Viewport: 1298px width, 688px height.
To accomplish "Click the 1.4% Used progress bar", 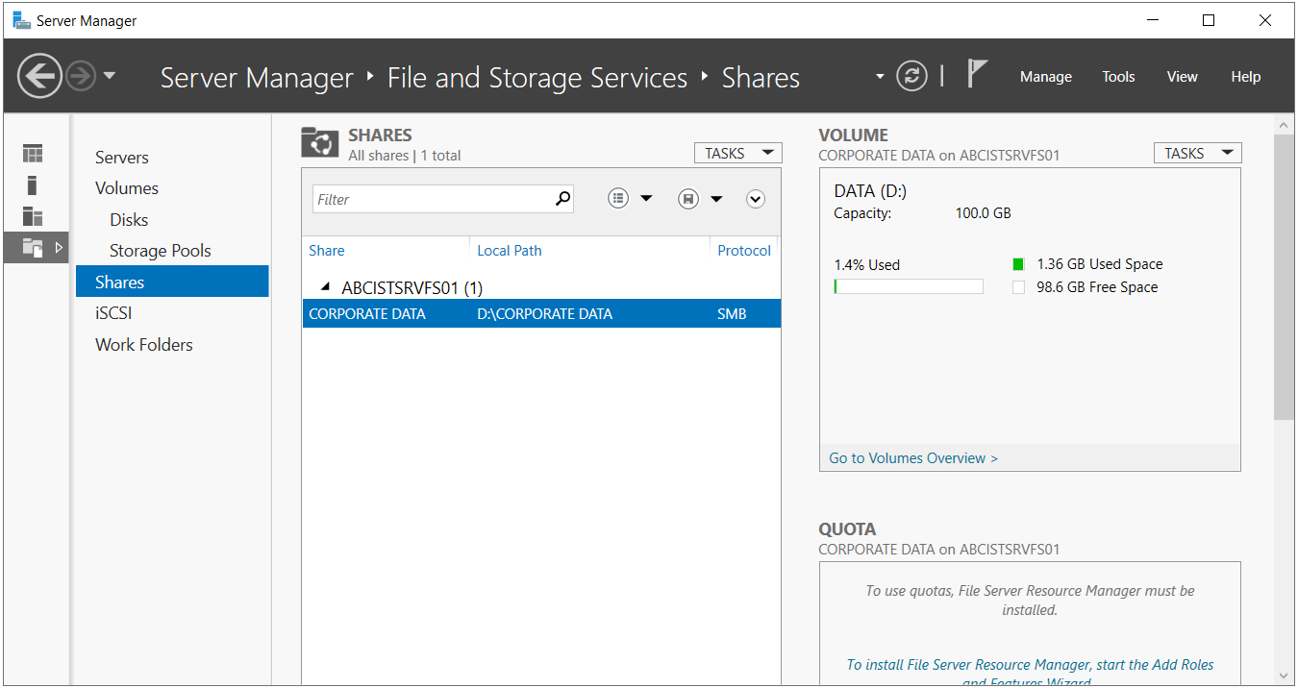I will click(909, 286).
